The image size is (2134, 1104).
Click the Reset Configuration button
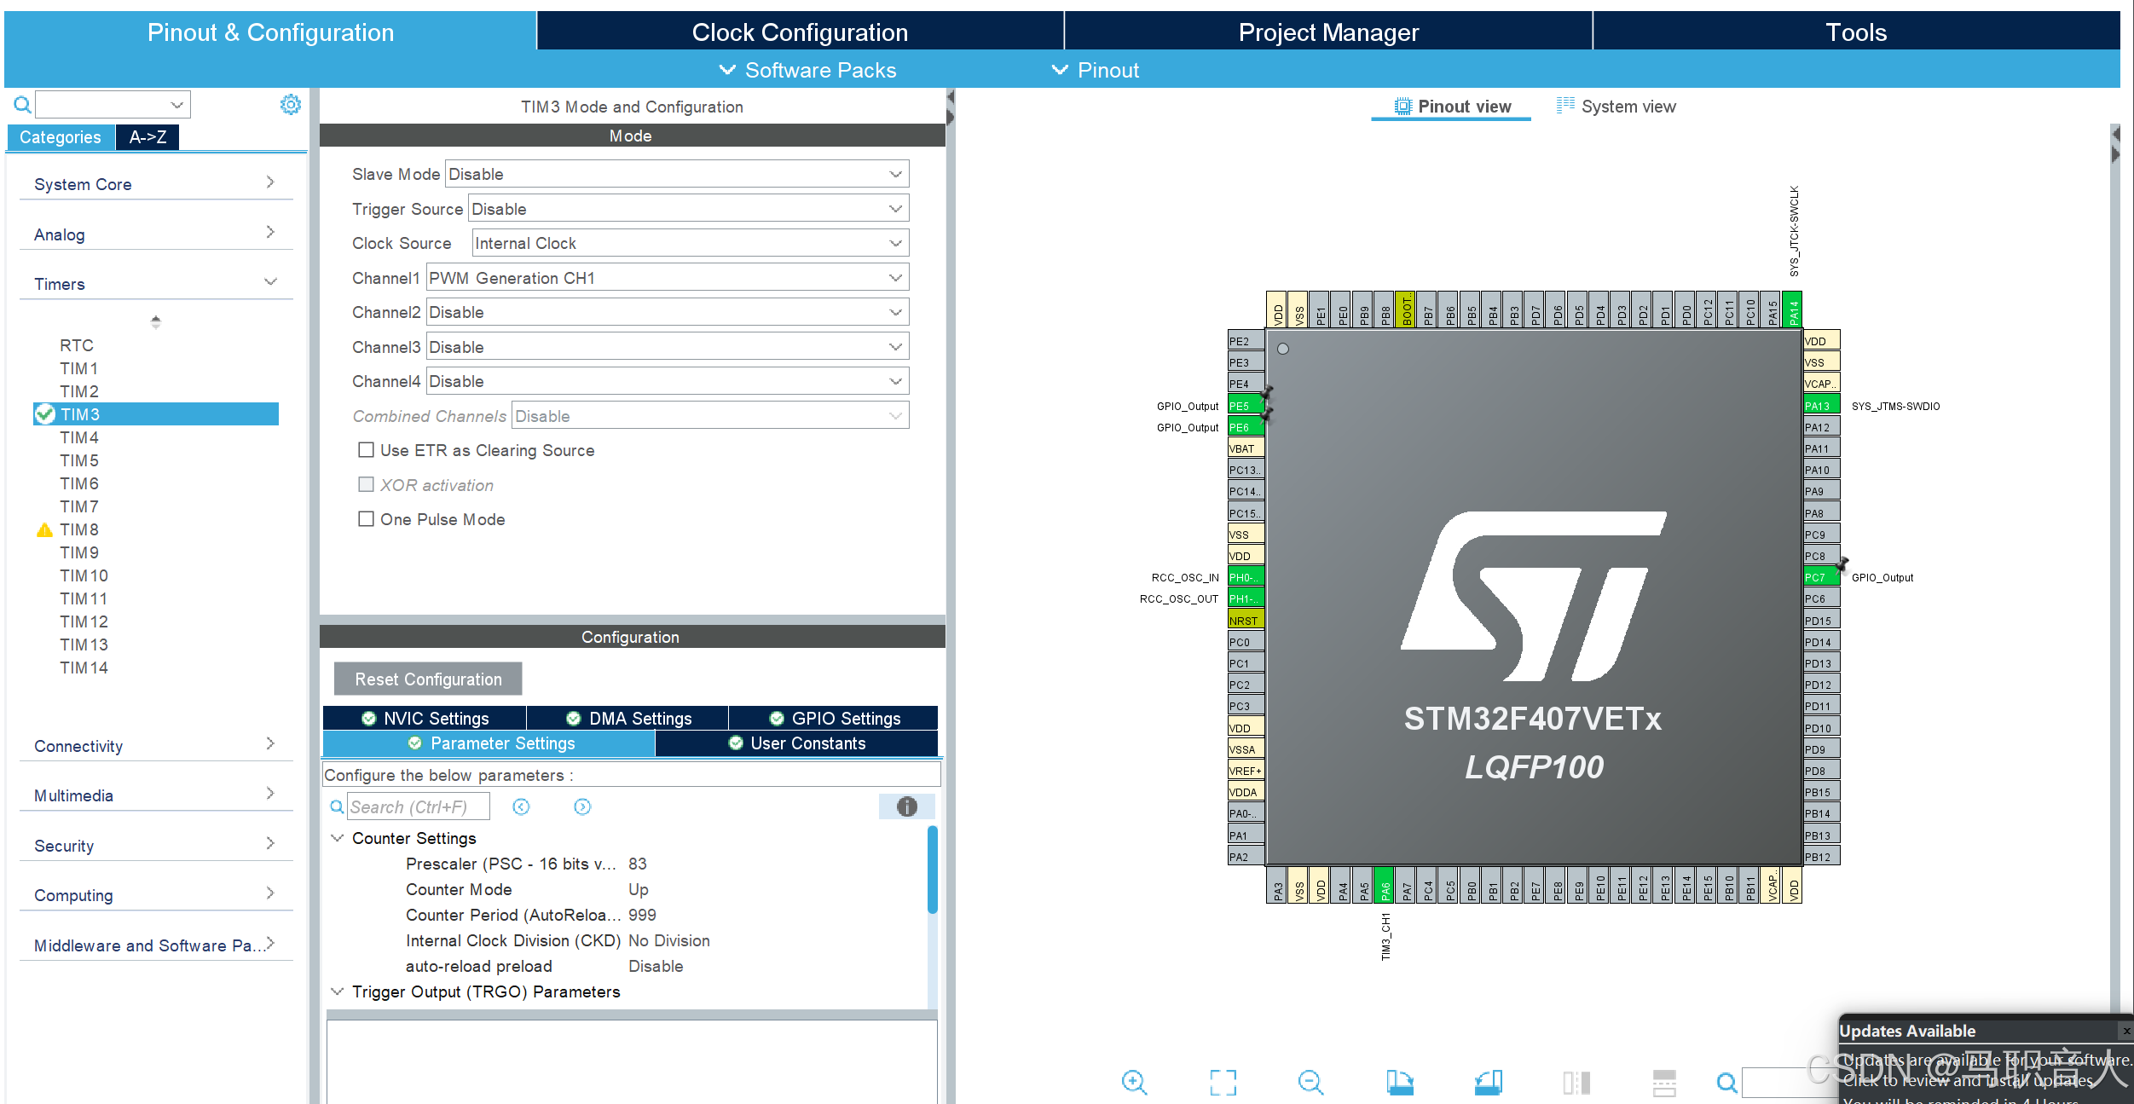428,679
